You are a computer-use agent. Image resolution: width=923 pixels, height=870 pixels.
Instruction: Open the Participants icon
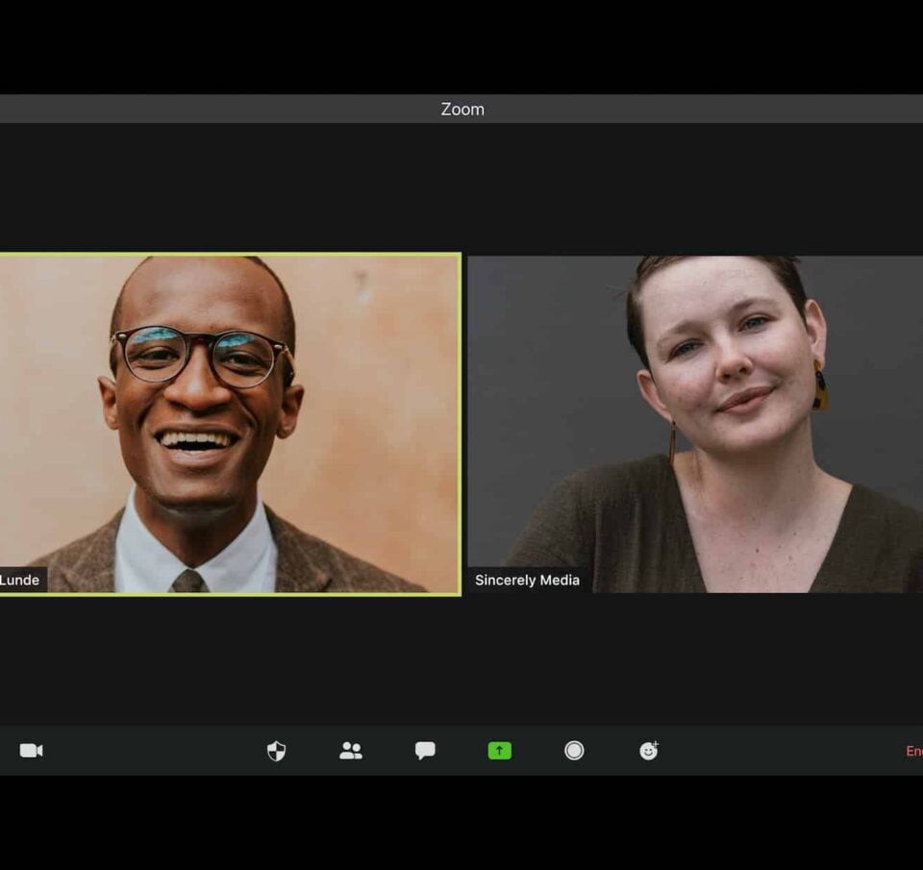351,751
